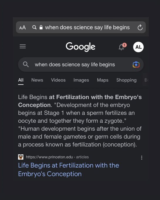Image resolution: width=160 pixels, height=200 pixels.
Task: Open the Shopping tab
Action: pos(127,80)
